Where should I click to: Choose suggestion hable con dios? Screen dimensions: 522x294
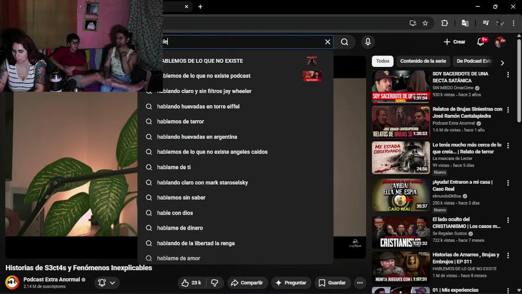tap(235, 213)
